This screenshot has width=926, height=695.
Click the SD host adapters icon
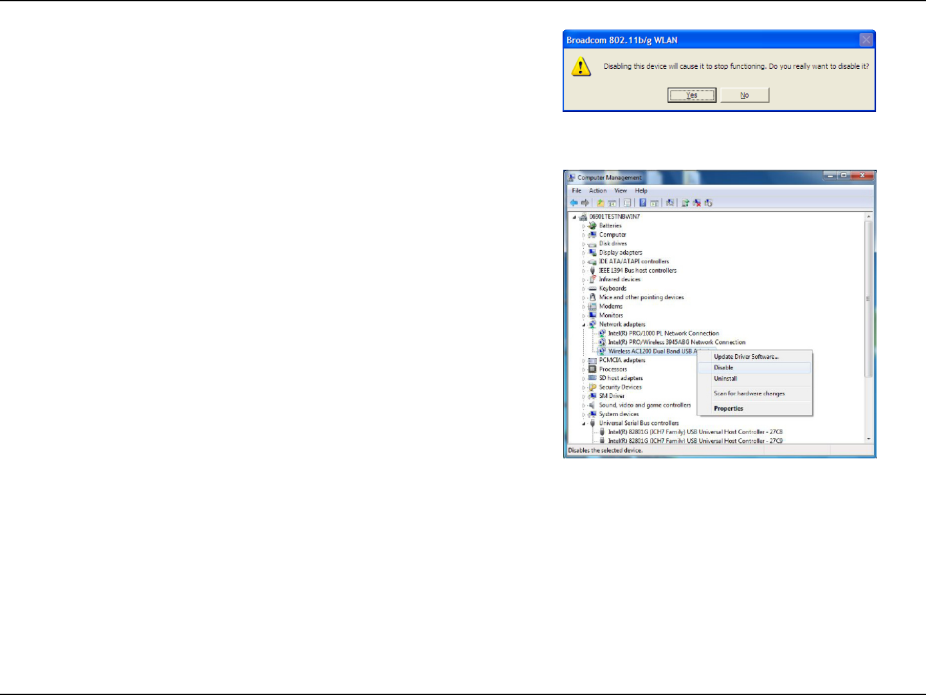[592, 378]
